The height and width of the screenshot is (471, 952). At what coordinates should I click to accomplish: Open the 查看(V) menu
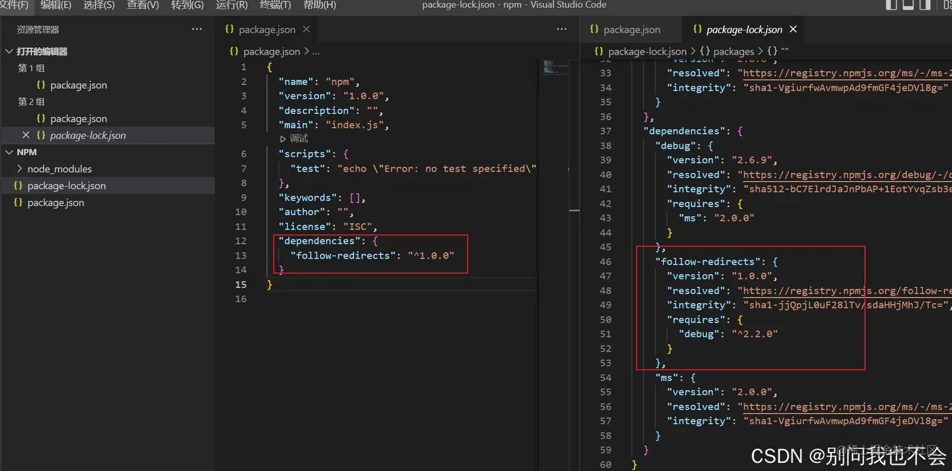(x=143, y=5)
